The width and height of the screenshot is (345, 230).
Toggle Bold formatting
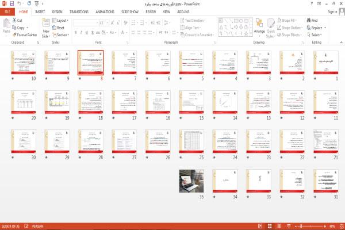pyautogui.click(x=75, y=33)
